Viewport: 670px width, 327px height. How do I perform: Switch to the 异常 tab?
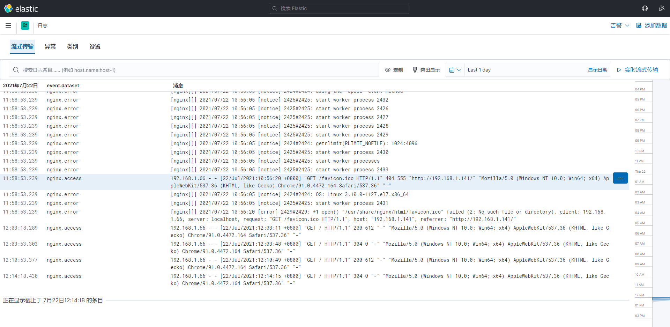coord(50,46)
